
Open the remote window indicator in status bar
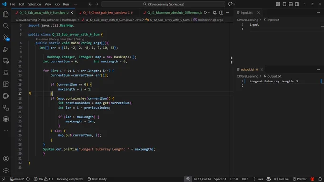[4, 179]
